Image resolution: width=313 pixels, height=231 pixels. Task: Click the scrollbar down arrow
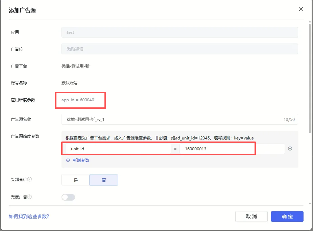tap(310, 204)
